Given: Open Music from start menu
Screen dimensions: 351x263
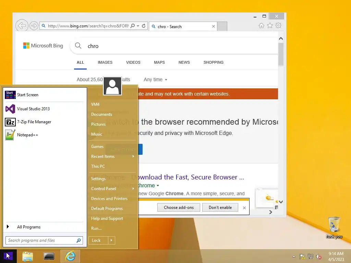Looking at the screenshot, I should tap(96, 134).
